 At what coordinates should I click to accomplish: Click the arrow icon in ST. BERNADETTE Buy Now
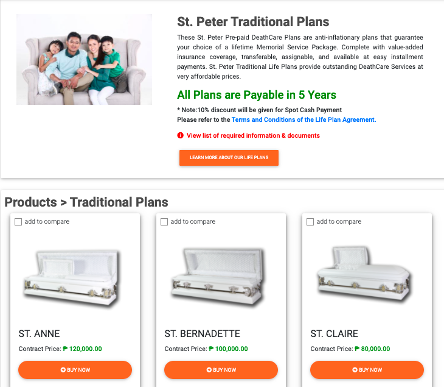click(209, 370)
